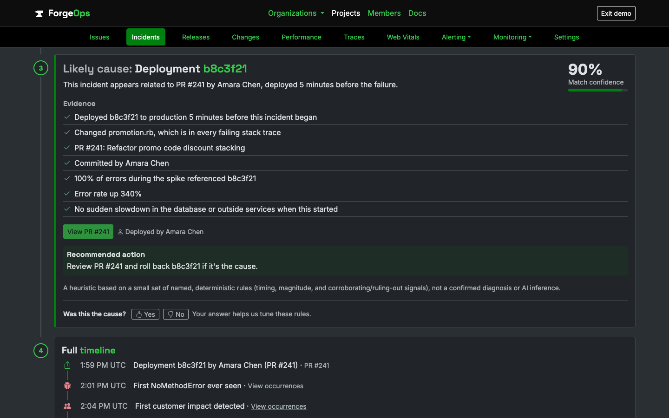Open the Projects nav item
The image size is (669, 418).
pos(346,13)
